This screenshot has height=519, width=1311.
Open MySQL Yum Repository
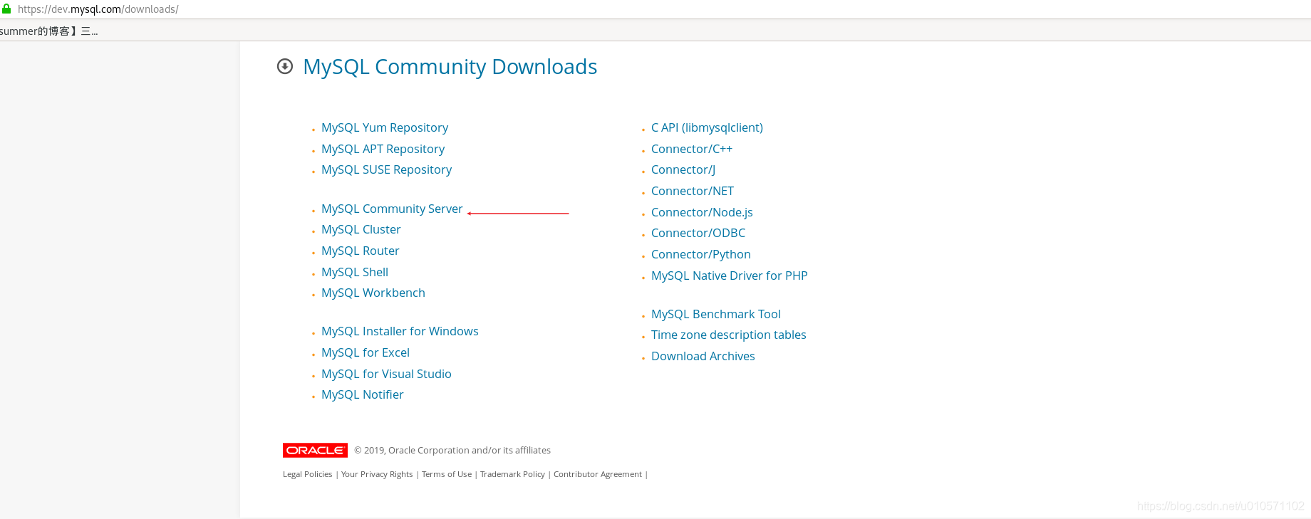(385, 127)
